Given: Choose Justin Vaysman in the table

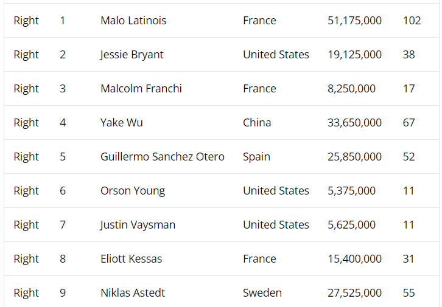Looking at the screenshot, I should tap(138, 225).
